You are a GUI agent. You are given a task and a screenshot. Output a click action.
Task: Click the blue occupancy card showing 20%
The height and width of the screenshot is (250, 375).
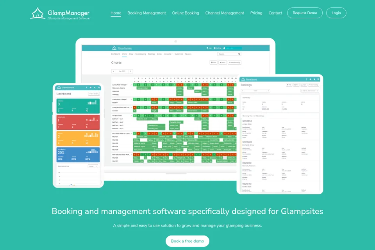(78, 155)
